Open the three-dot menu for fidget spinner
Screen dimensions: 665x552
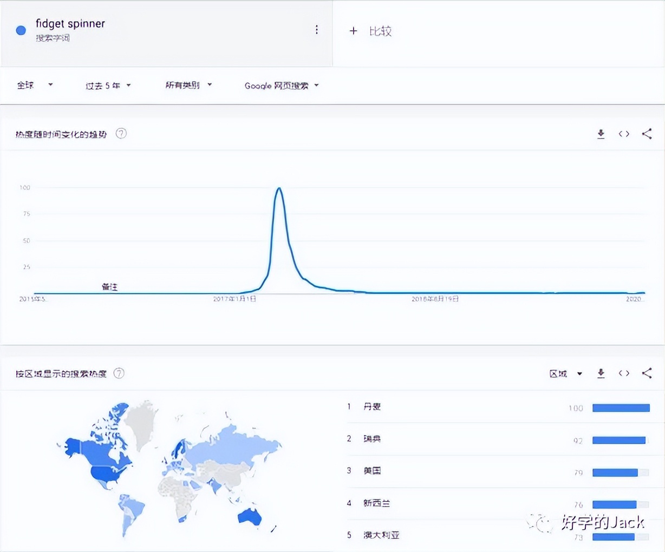[317, 30]
